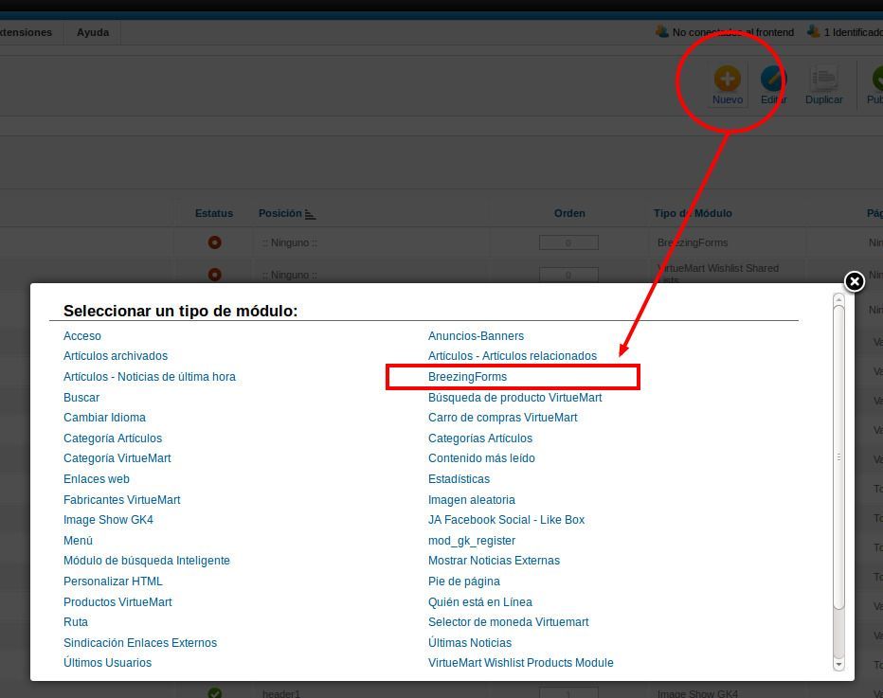Select Productos VirtueMart module type
The image size is (883, 698).
point(117,602)
